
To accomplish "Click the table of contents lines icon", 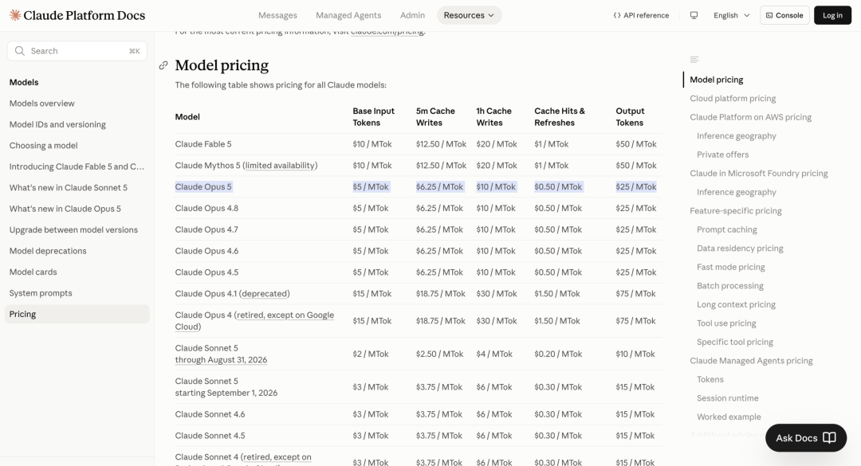I will click(x=694, y=59).
